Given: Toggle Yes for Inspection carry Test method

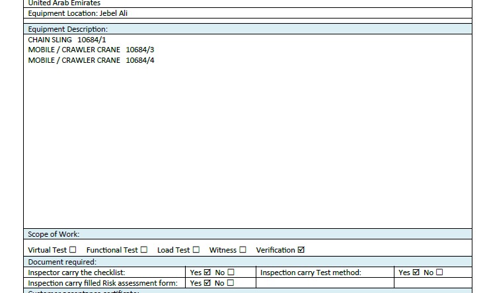Looking at the screenshot, I should (416, 272).
